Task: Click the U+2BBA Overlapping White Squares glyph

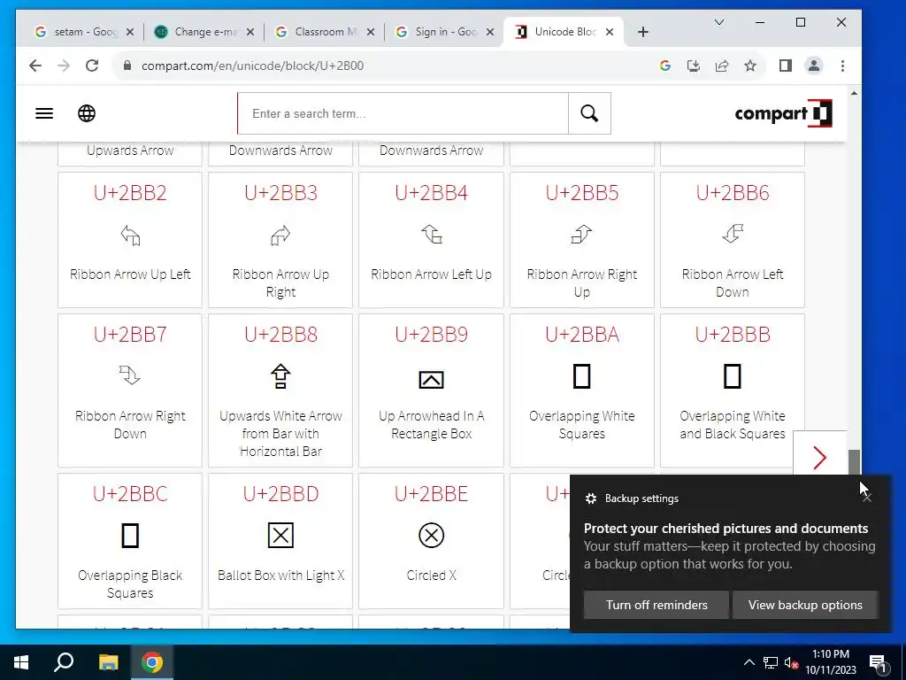Action: [582, 376]
